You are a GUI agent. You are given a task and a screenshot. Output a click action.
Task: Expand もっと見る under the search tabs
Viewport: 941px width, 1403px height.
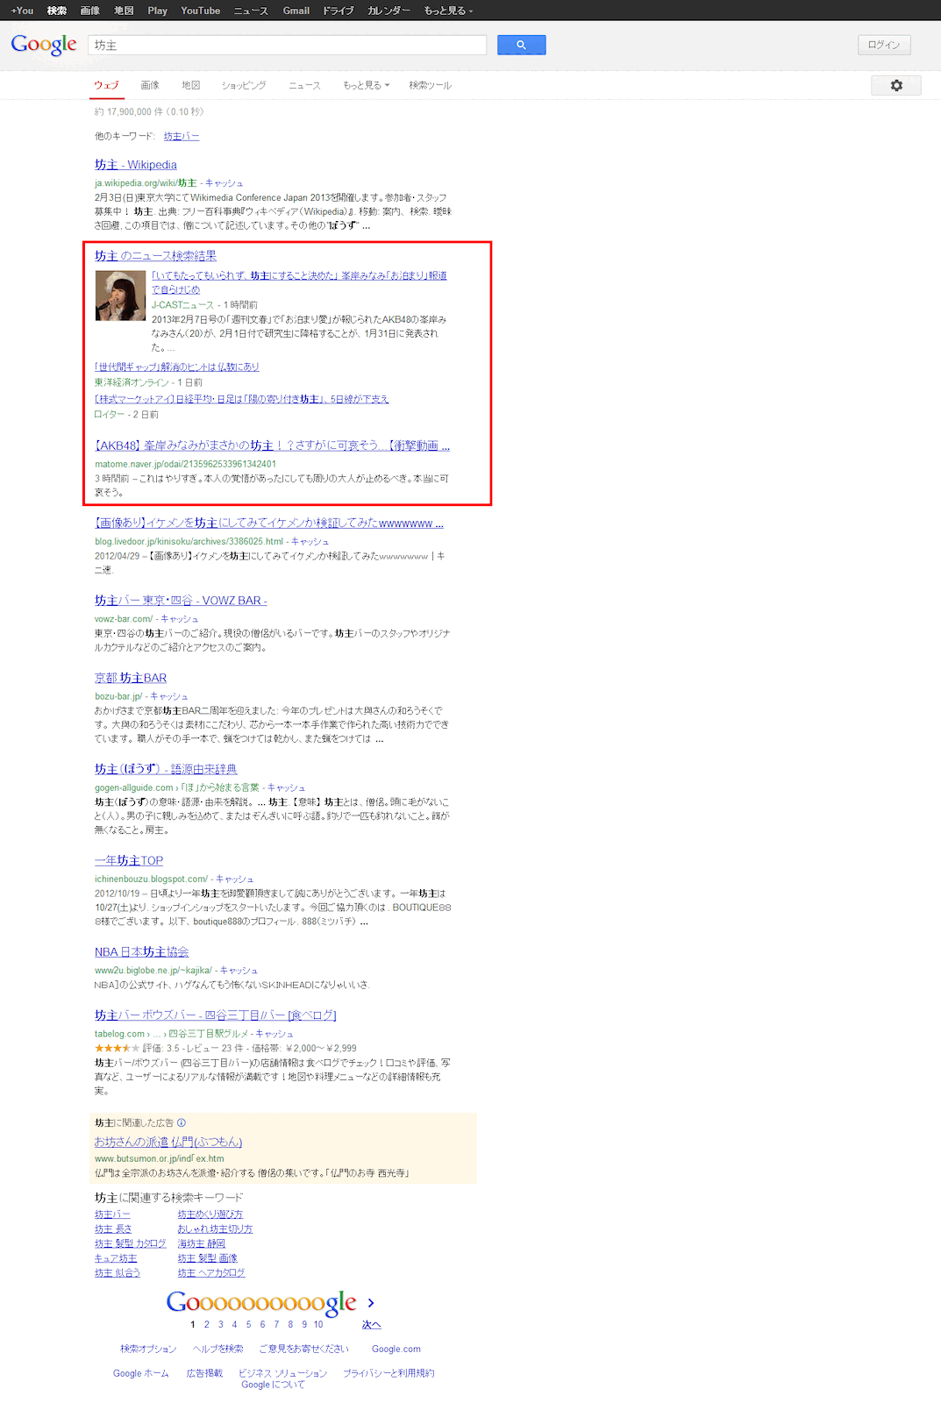coord(366,85)
